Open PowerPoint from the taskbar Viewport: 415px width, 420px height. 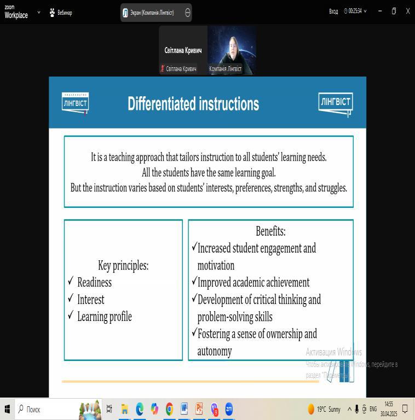pos(199,409)
